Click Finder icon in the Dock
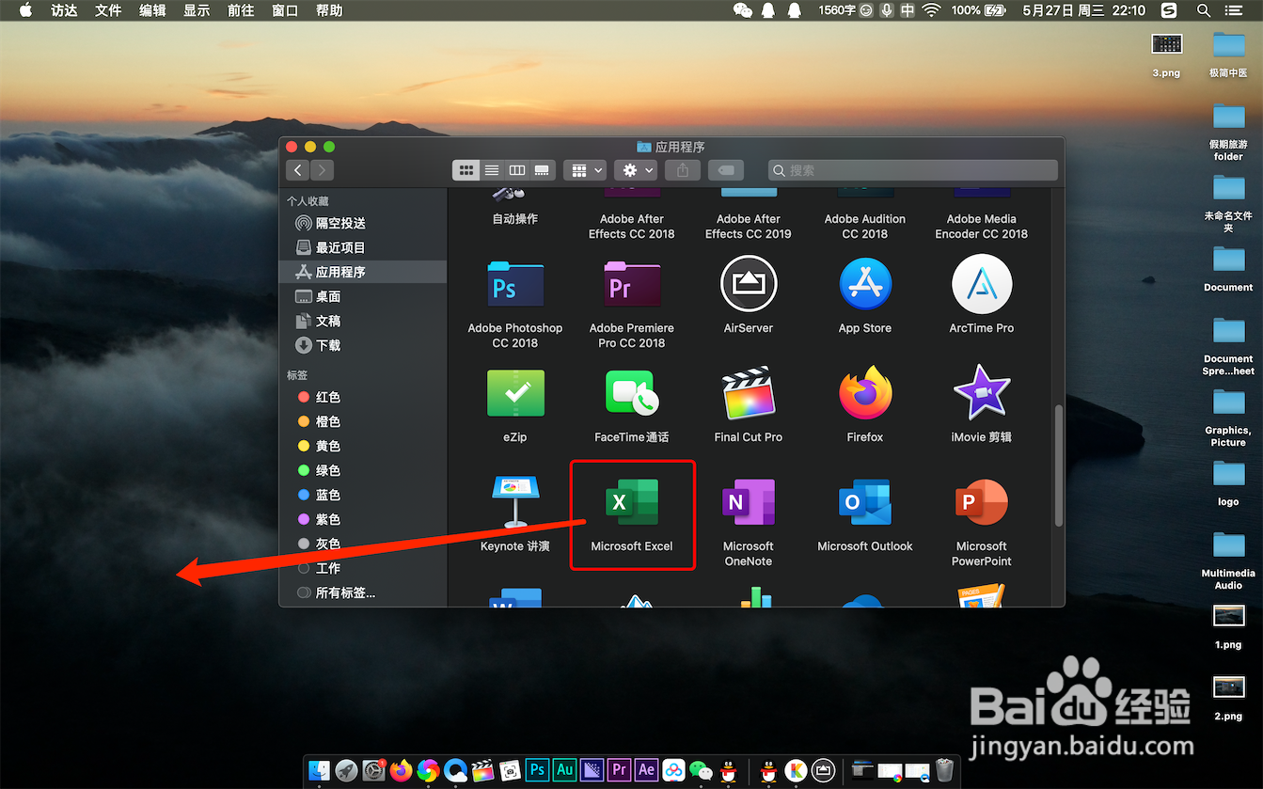 point(320,770)
